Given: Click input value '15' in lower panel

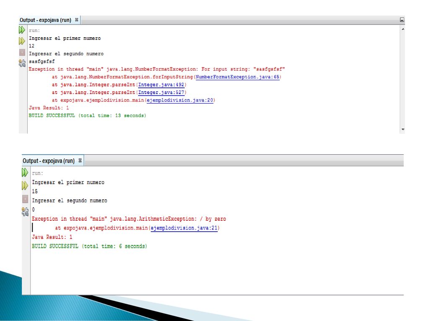Looking at the screenshot, I should coord(35,191).
